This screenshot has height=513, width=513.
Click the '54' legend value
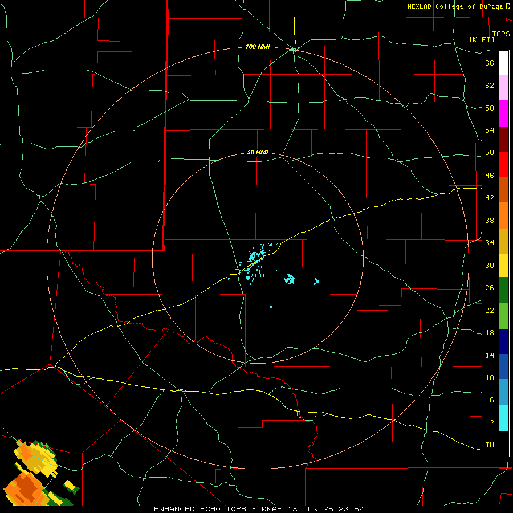coord(490,130)
